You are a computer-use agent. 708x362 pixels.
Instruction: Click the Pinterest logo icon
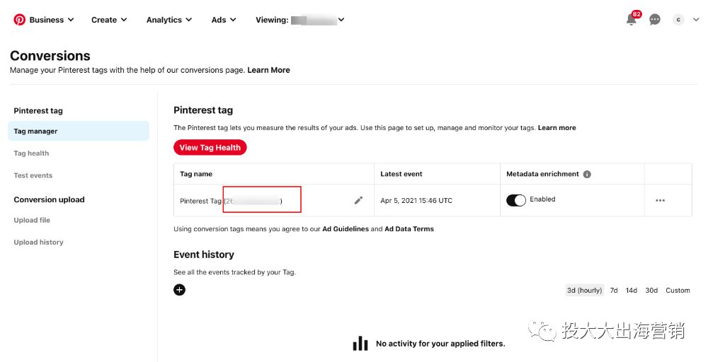pos(19,20)
